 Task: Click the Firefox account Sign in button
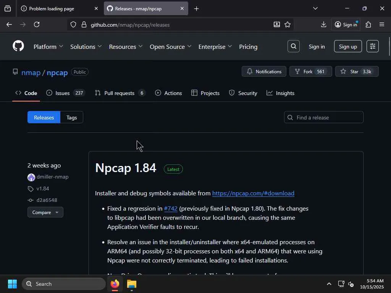(346, 24)
